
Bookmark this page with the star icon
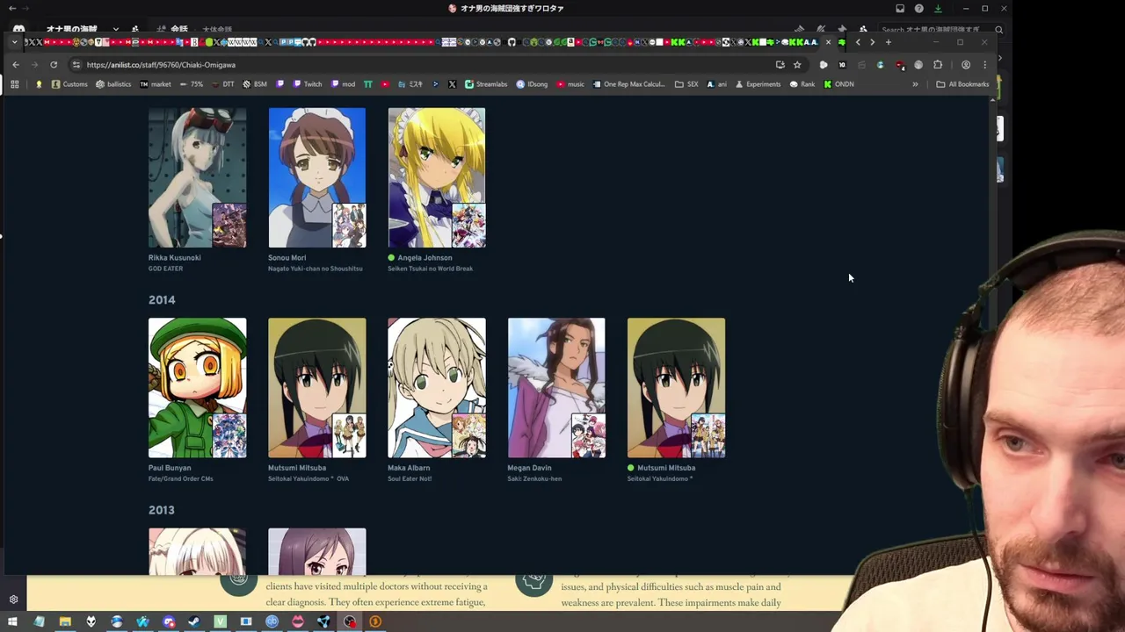click(x=797, y=65)
